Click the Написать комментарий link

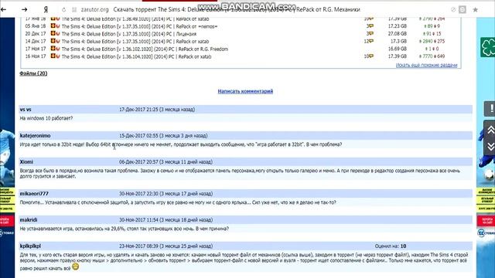click(x=245, y=91)
